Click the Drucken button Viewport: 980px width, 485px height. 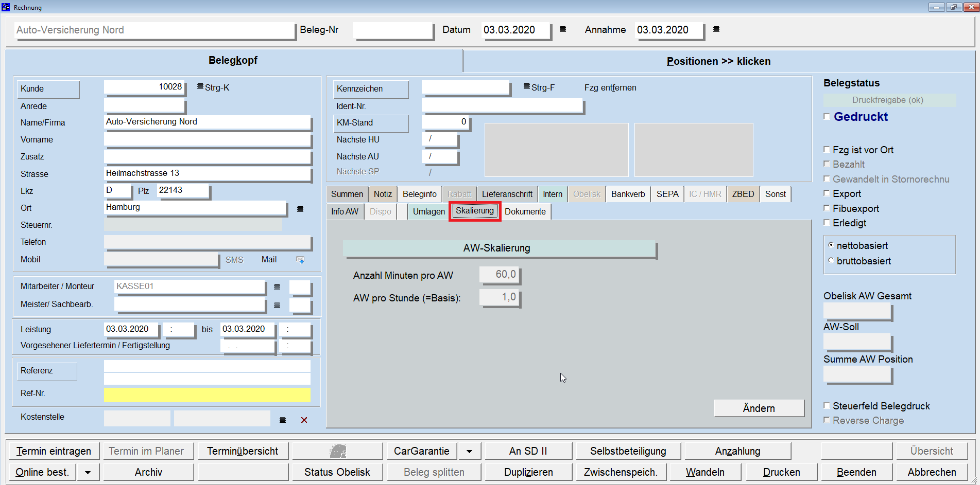(781, 472)
